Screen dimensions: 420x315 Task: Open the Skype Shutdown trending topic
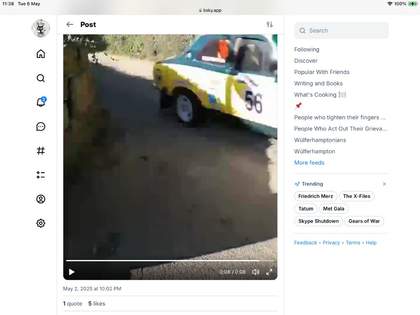click(318, 221)
